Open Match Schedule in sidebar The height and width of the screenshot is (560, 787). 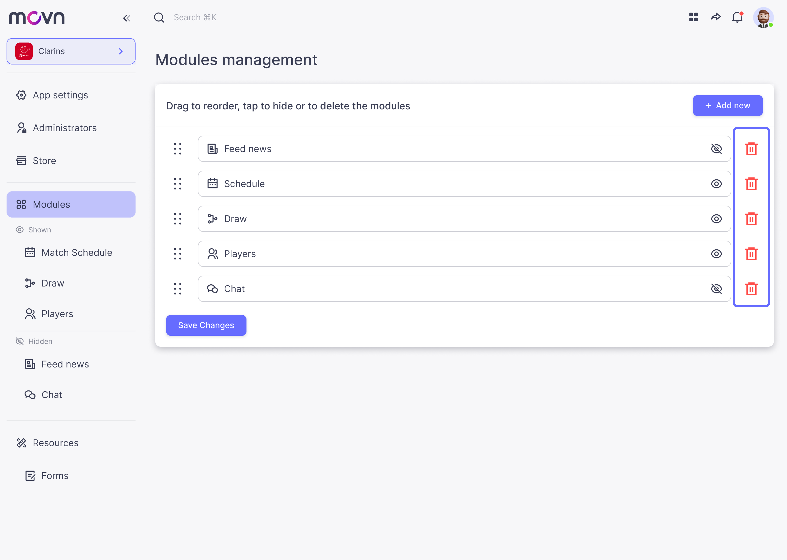point(77,253)
